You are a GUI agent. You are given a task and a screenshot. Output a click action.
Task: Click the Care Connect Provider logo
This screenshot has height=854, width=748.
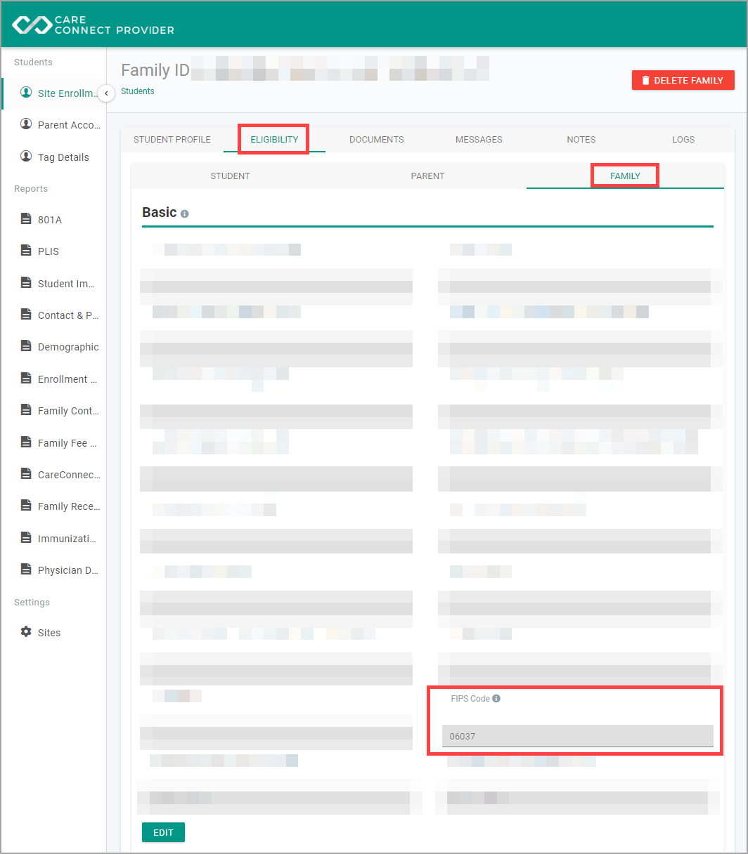click(93, 25)
